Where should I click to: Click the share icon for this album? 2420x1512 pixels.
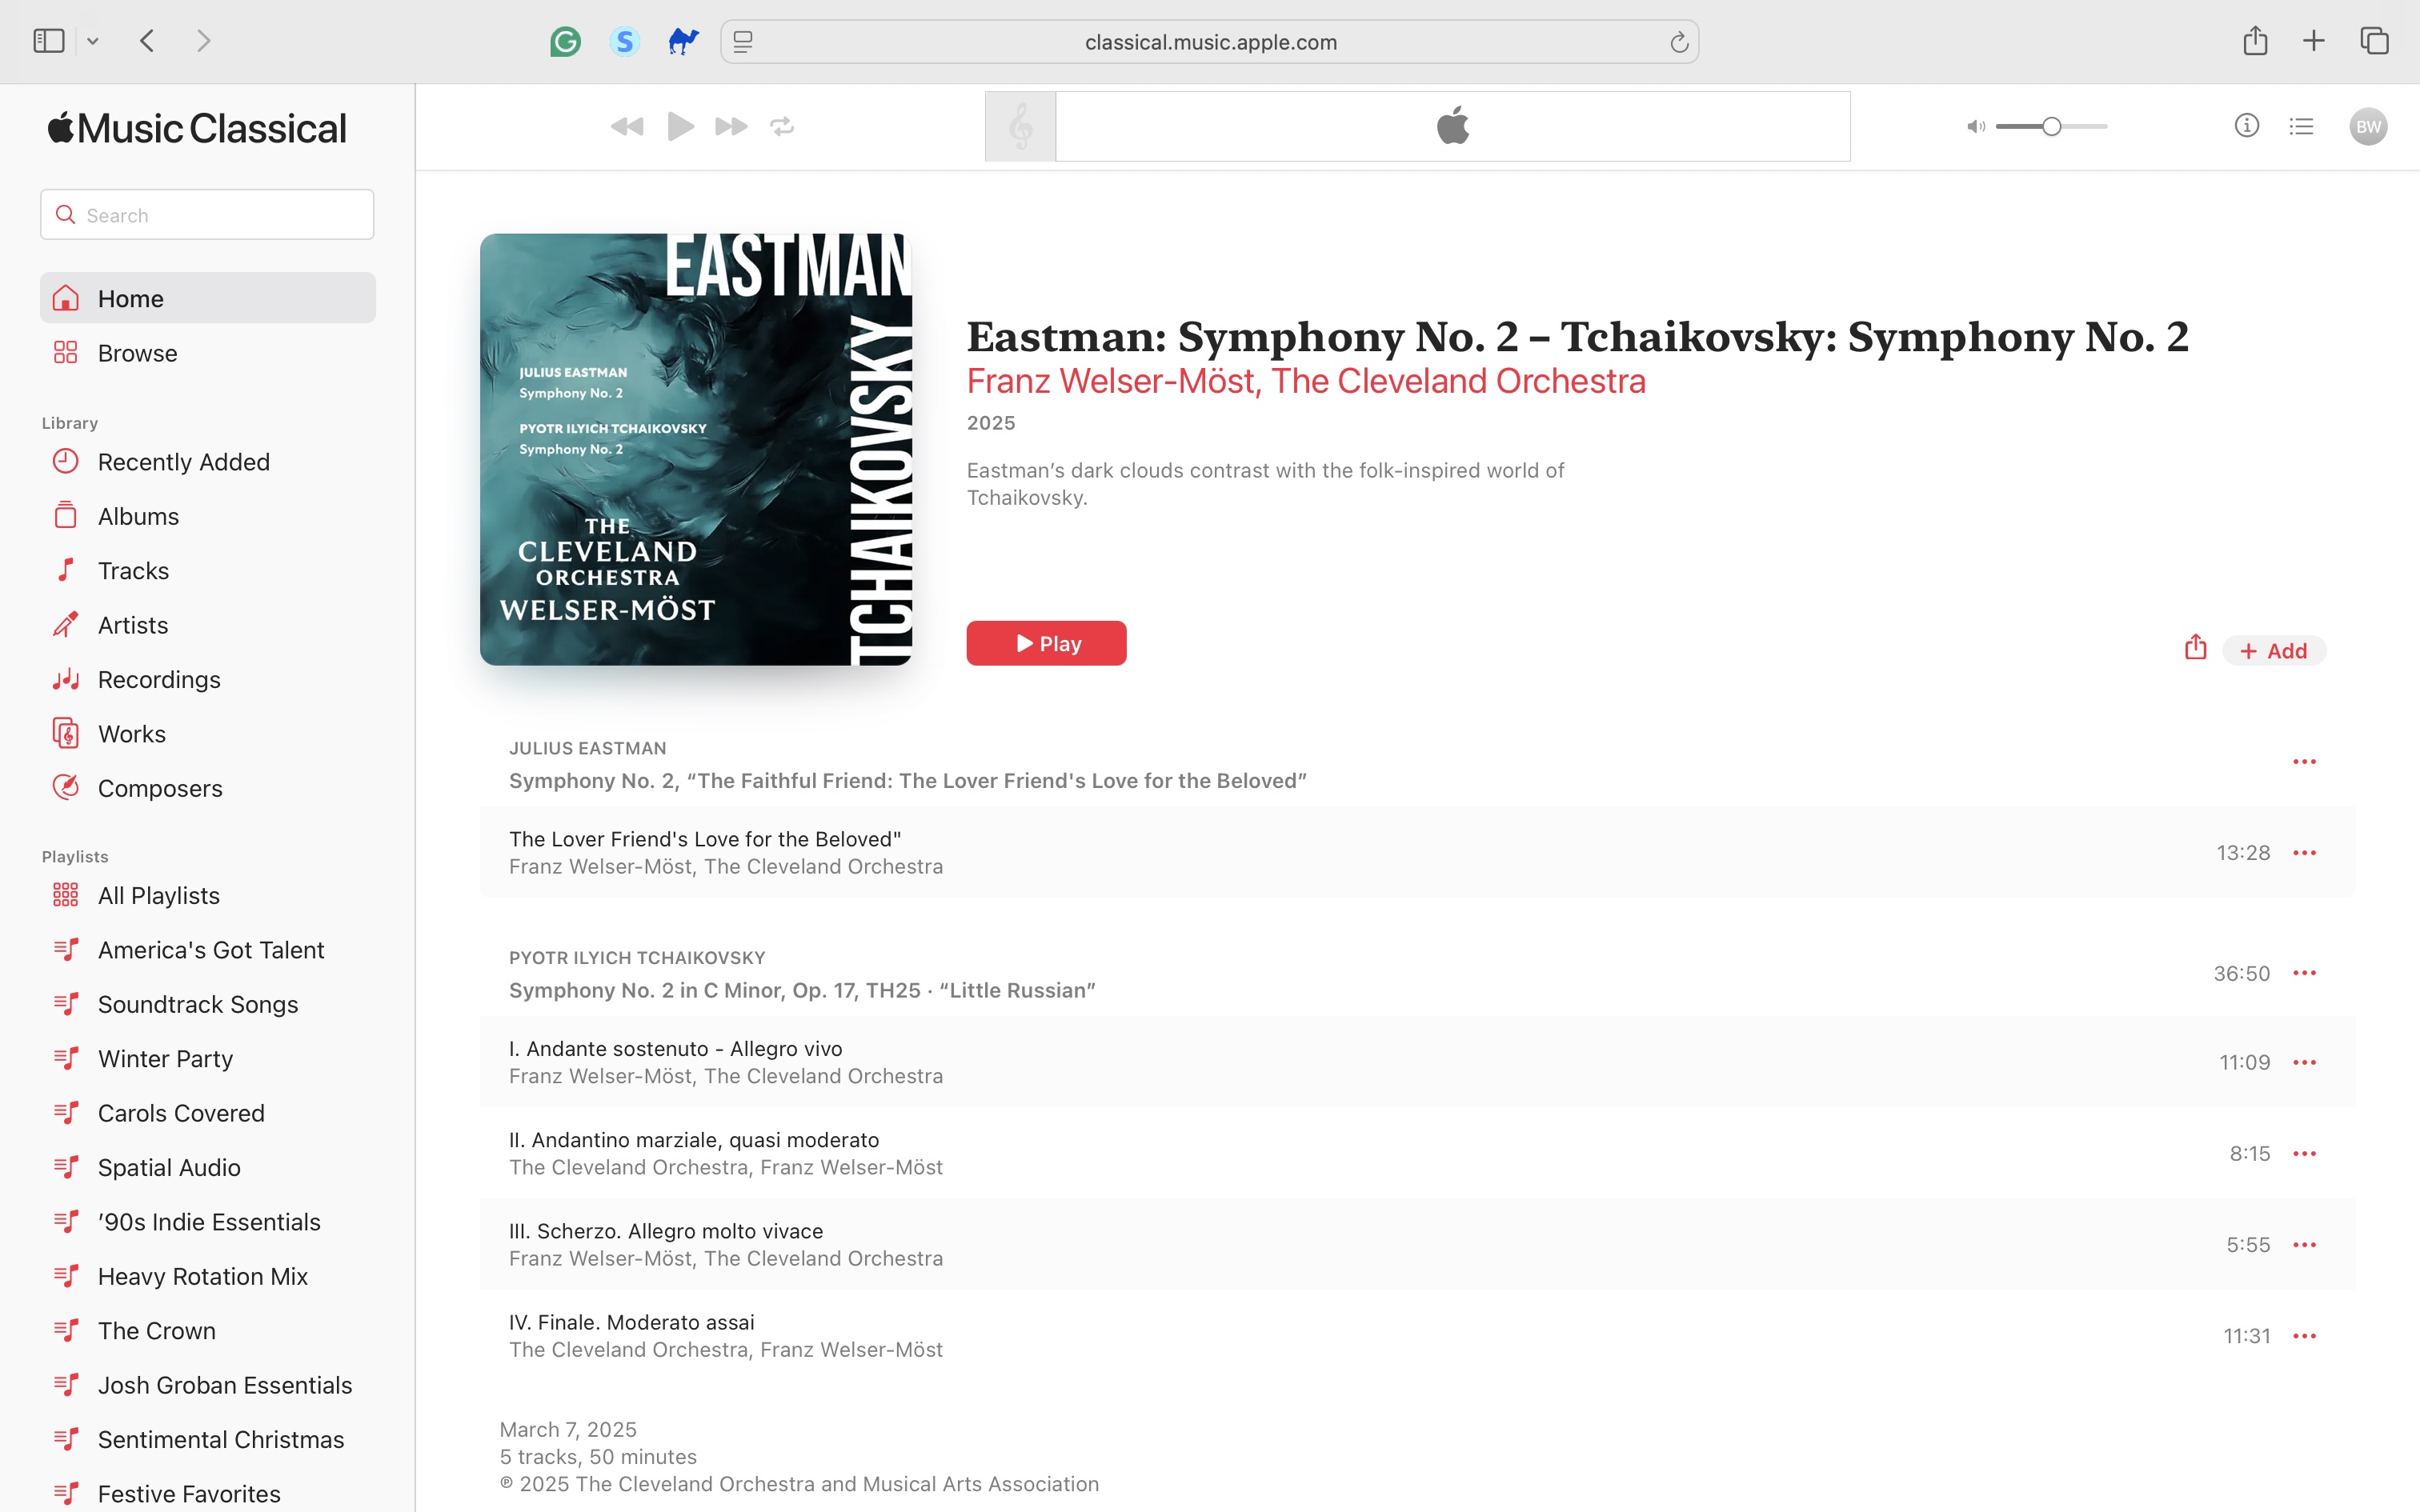coord(2195,646)
